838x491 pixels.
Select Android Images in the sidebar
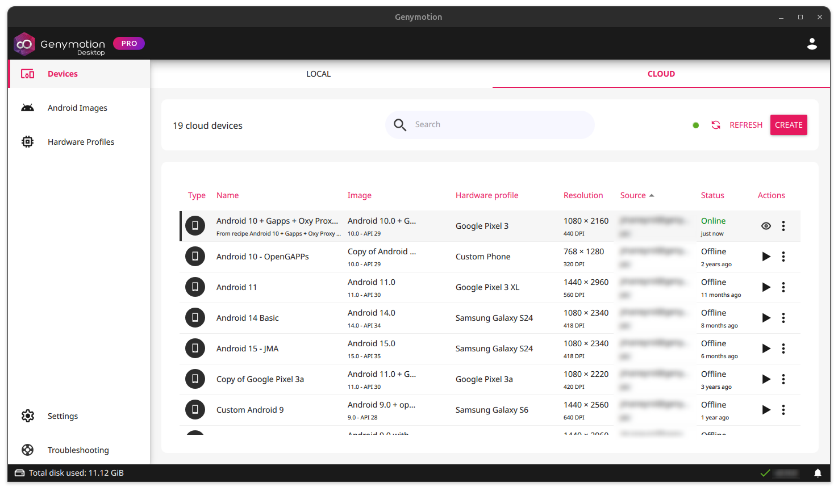pos(77,107)
